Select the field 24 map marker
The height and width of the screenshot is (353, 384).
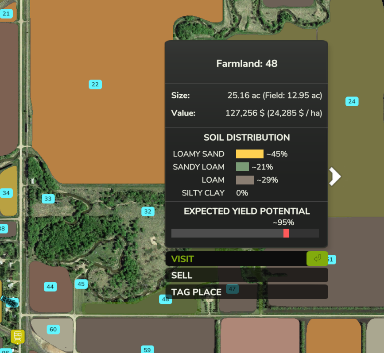[x=352, y=102]
